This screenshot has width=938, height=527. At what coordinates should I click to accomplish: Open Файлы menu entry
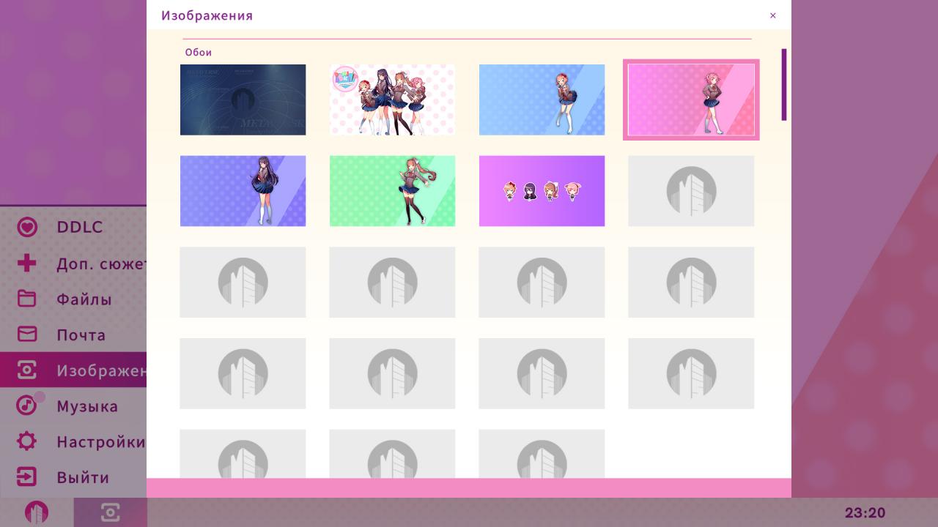click(x=73, y=299)
